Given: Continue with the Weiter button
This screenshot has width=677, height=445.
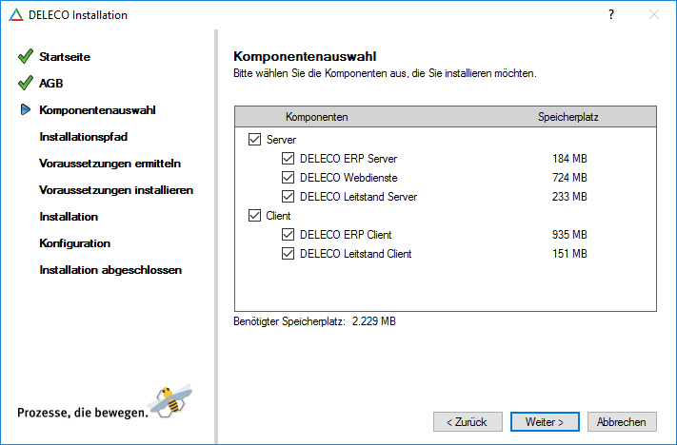Looking at the screenshot, I should click(545, 422).
